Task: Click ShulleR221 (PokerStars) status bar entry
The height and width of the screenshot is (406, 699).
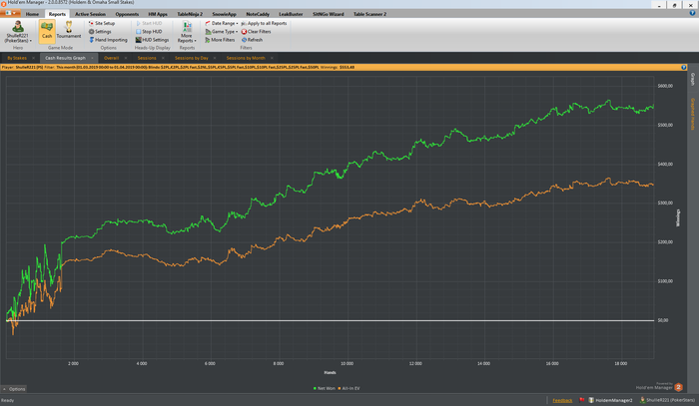Action: tap(667, 400)
